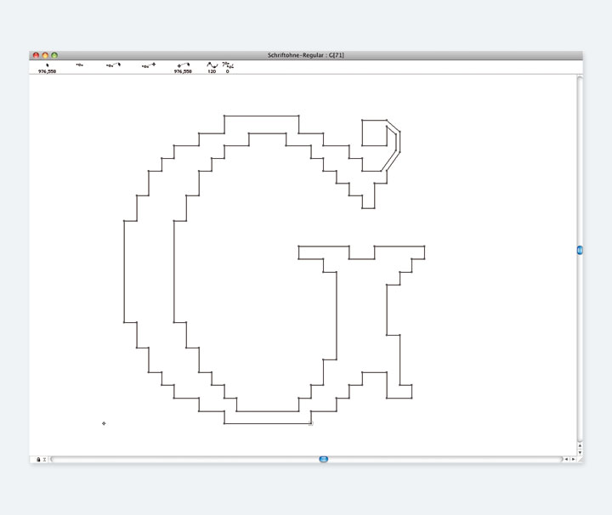
Task: Click the vertical scrollbar thumb
Action: 580,251
